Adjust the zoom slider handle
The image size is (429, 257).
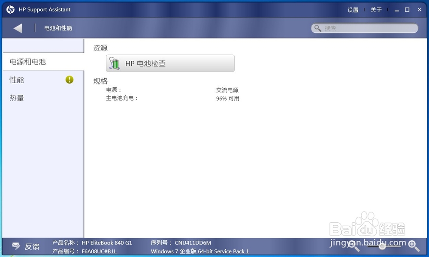click(x=382, y=246)
